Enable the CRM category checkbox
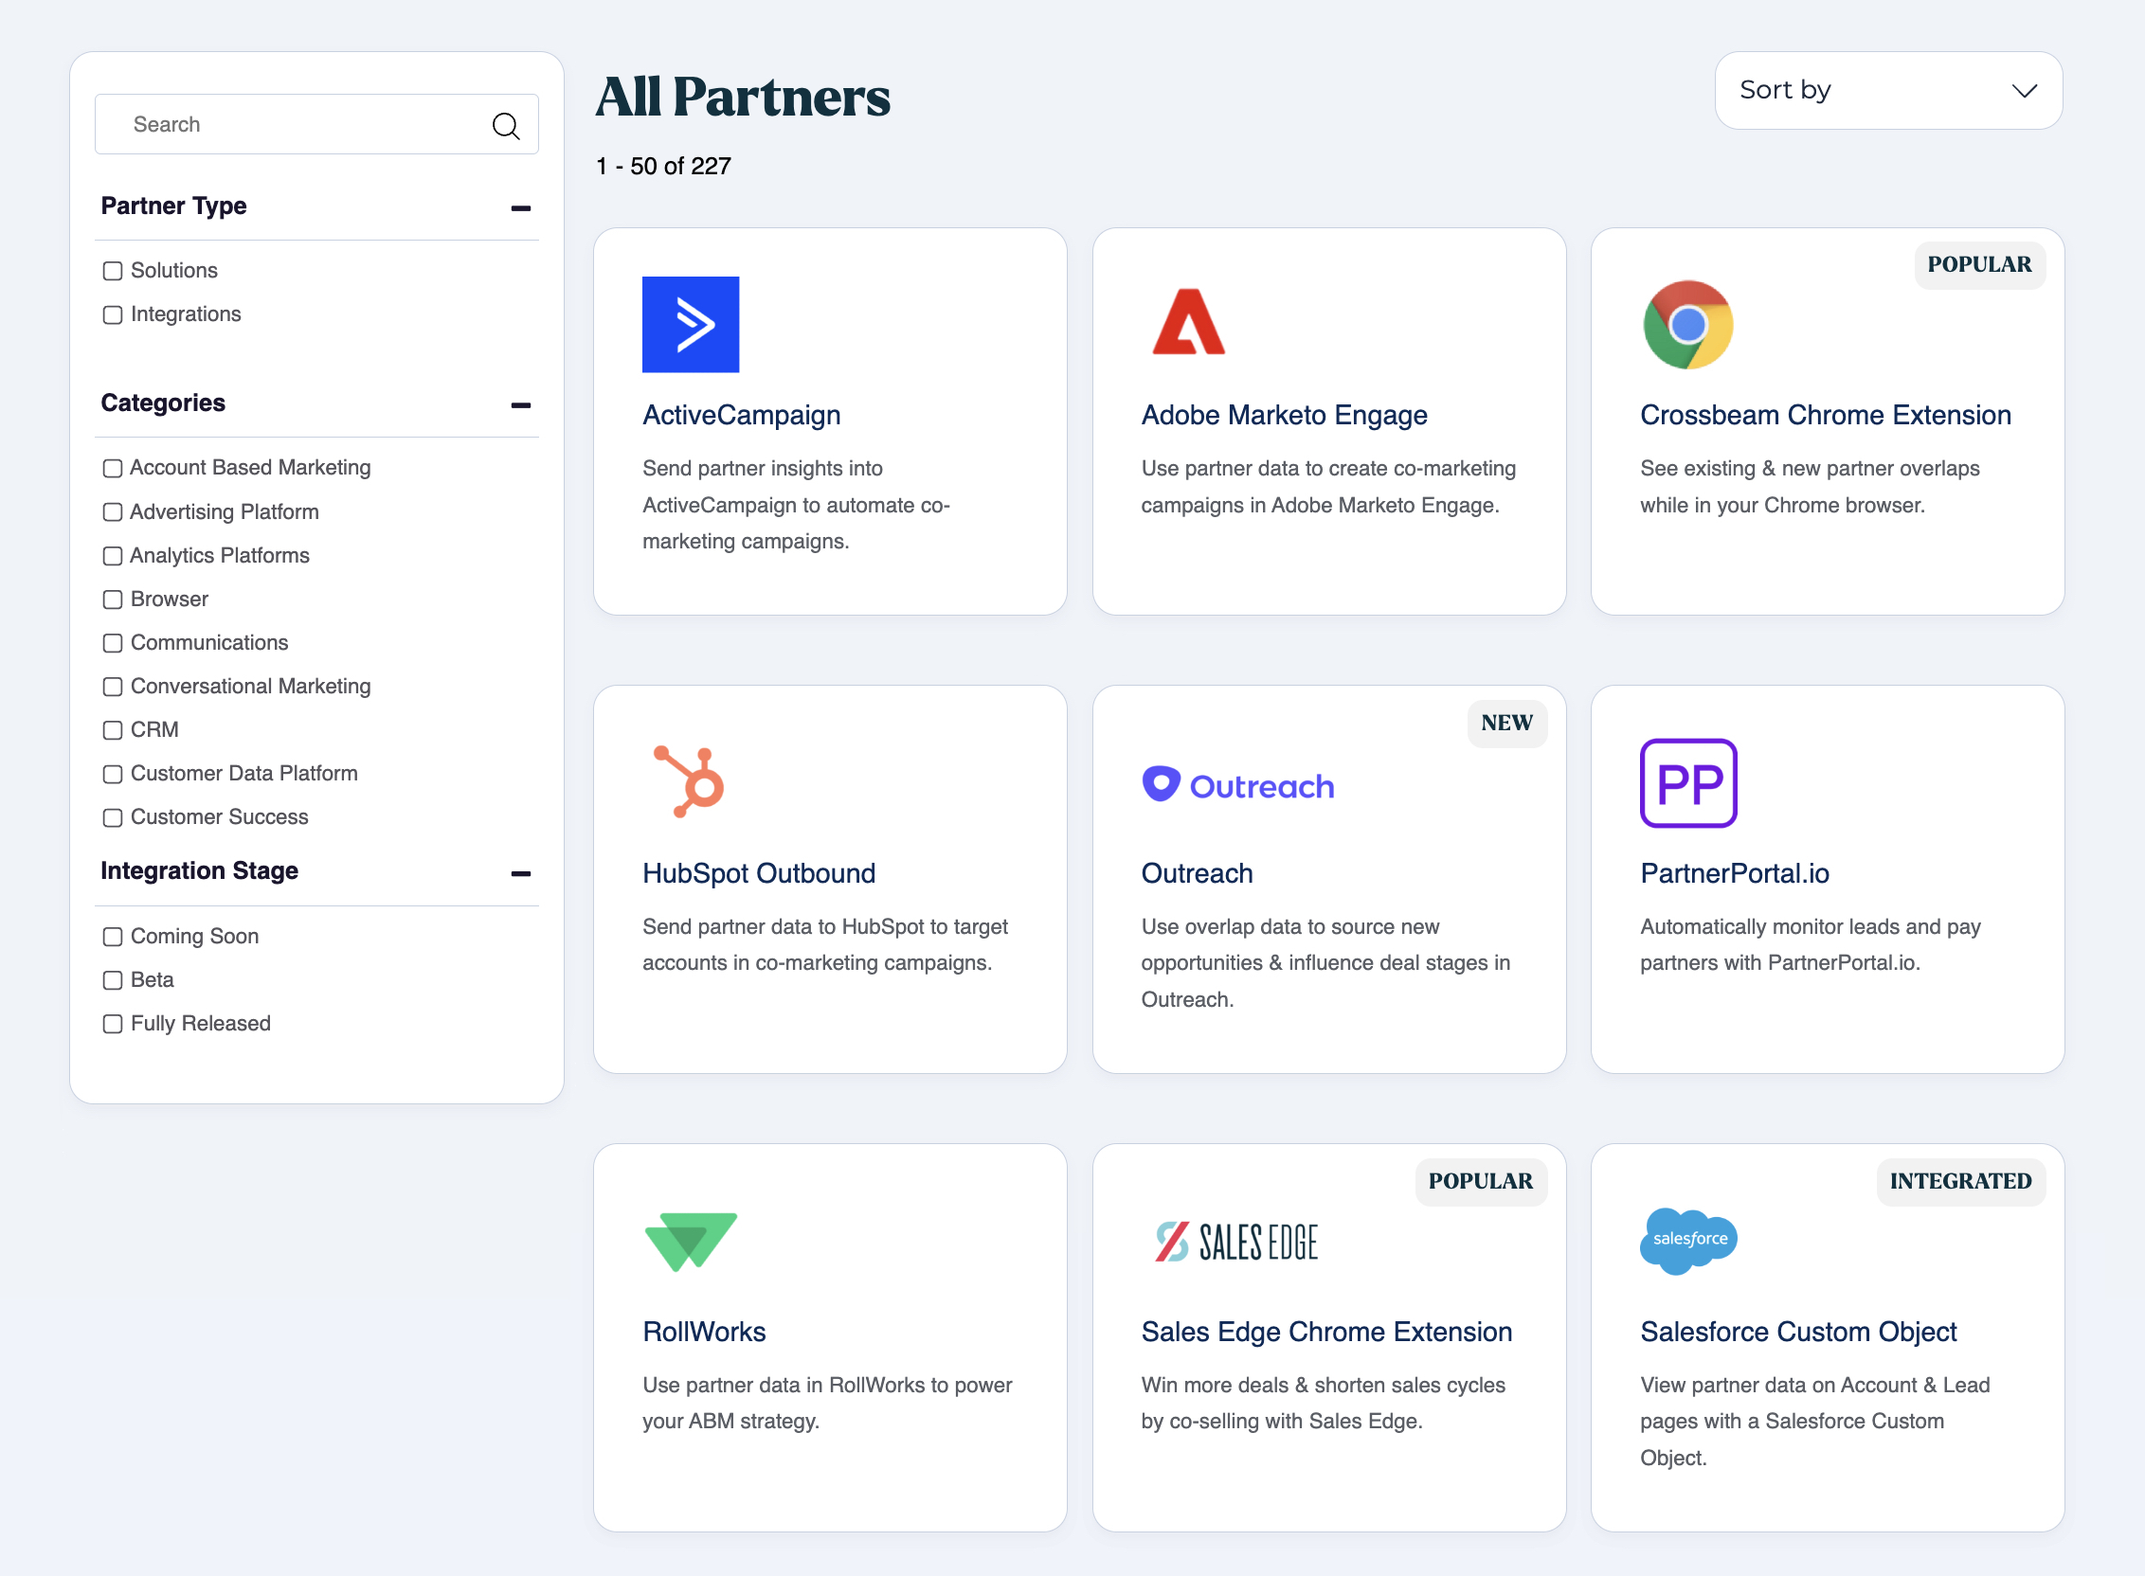This screenshot has height=1576, width=2145. click(113, 730)
